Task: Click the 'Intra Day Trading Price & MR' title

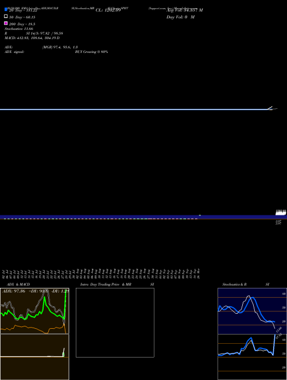Action: pos(106,284)
